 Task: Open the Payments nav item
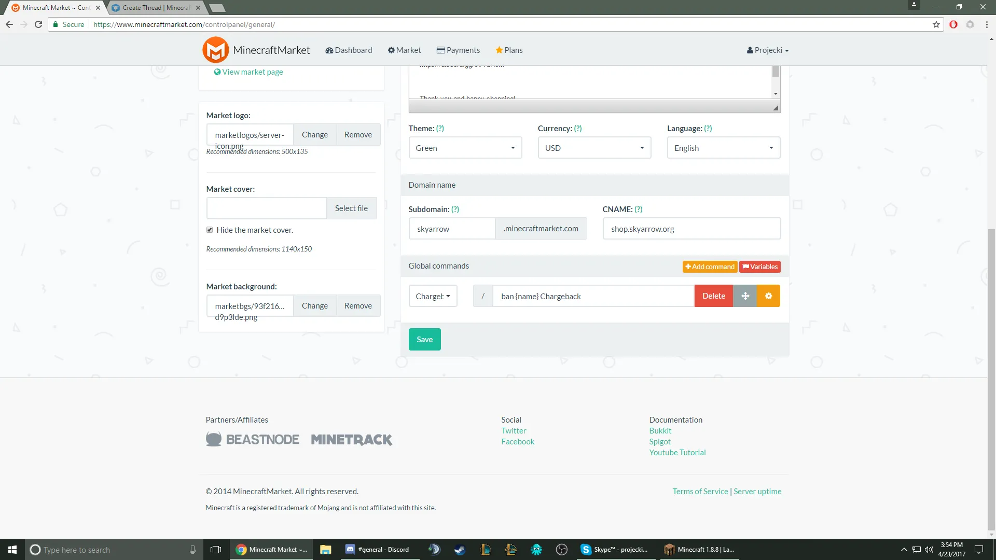click(458, 50)
